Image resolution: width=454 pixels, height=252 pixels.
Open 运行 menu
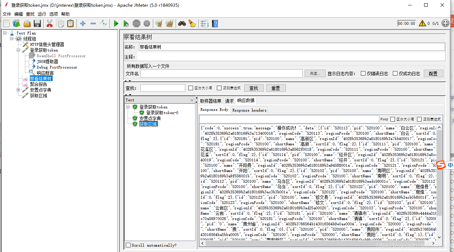42,14
